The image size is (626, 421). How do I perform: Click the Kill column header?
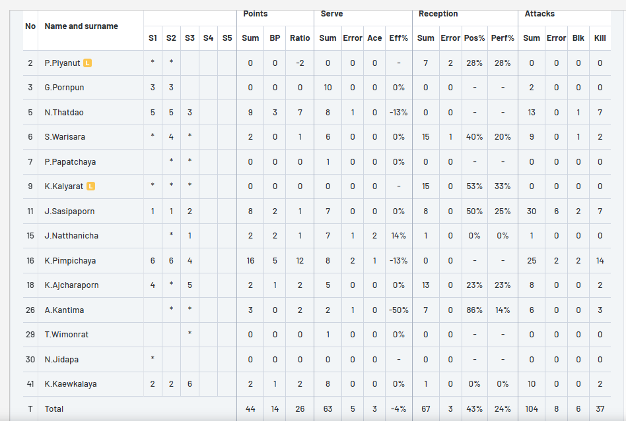600,38
